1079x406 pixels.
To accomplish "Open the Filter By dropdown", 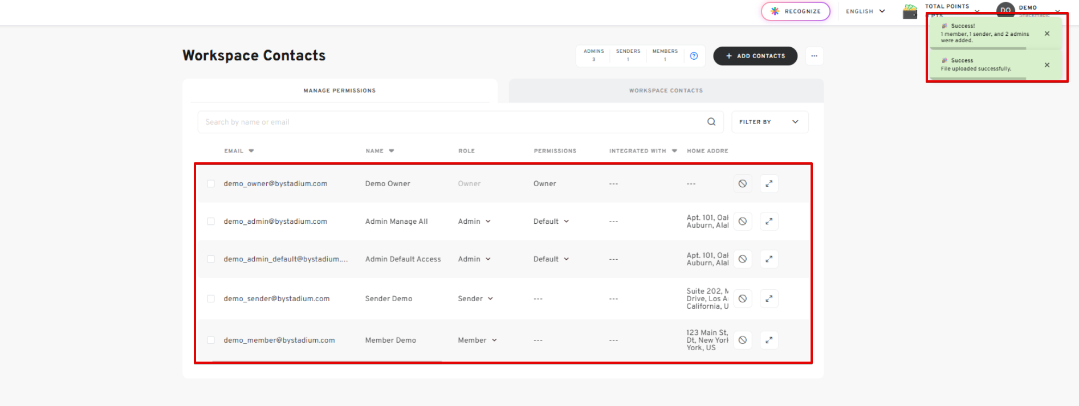I will (x=769, y=122).
